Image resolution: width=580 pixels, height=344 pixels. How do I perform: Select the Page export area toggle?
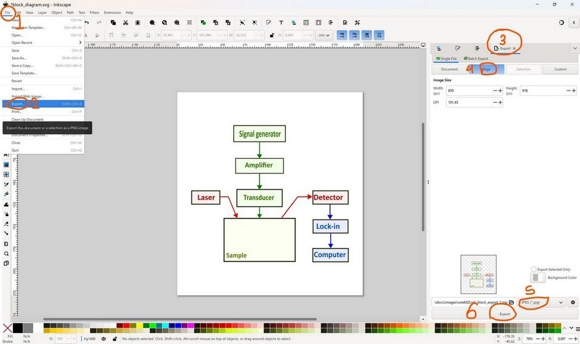pyautogui.click(x=486, y=69)
